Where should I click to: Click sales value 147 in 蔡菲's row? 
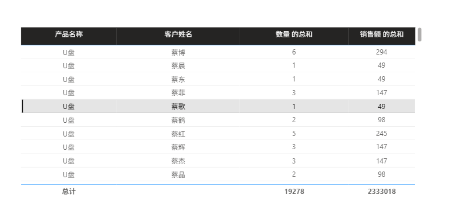click(382, 93)
